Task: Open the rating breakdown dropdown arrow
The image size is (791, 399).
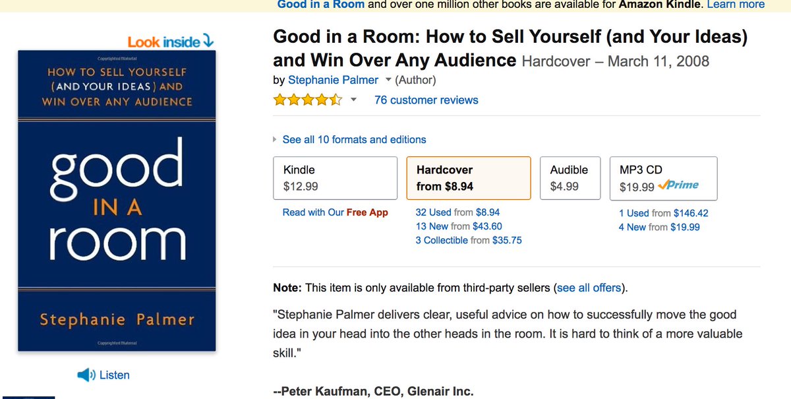Action: 353,100
